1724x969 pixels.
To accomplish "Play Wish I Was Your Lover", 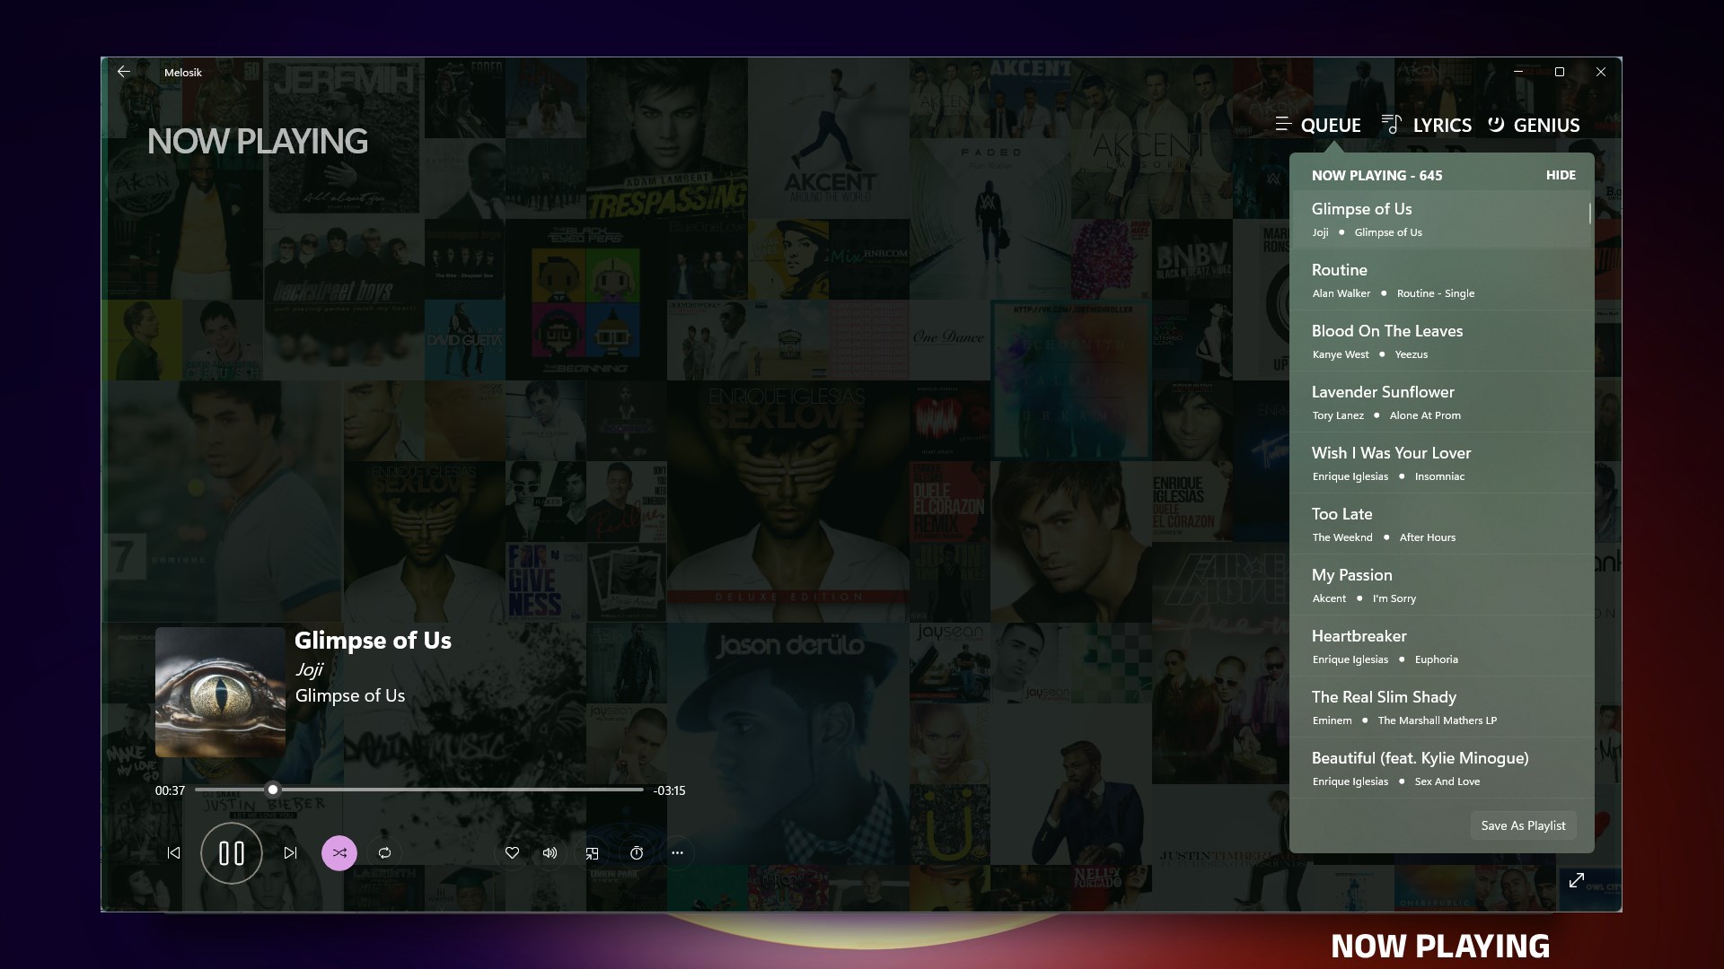I will (x=1441, y=463).
